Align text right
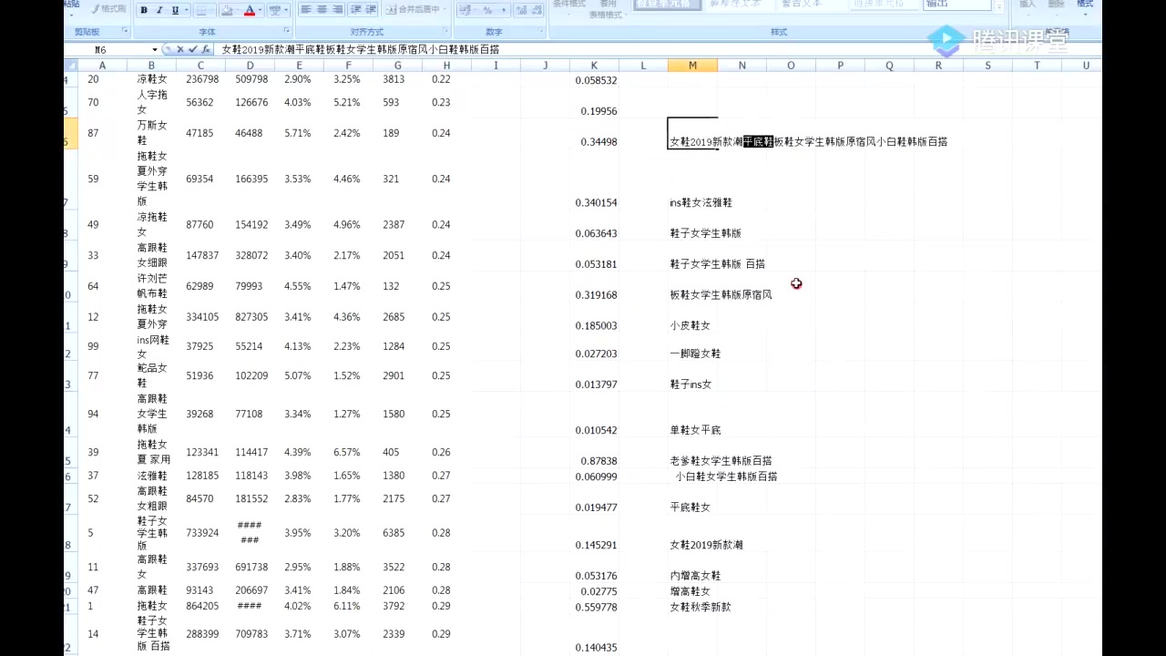The image size is (1166, 656). tap(338, 9)
